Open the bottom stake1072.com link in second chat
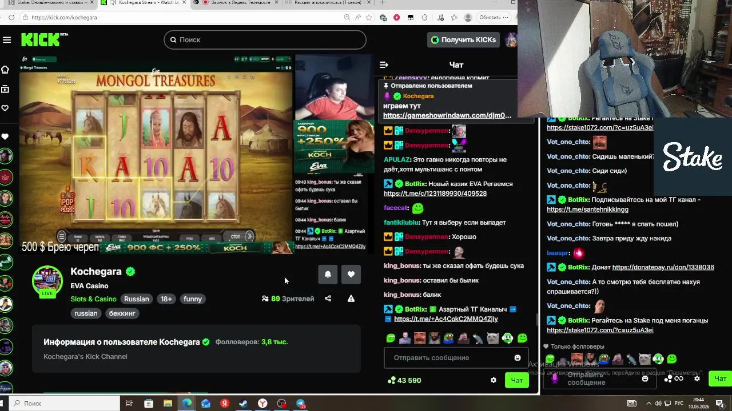732x411 pixels. (x=600, y=330)
